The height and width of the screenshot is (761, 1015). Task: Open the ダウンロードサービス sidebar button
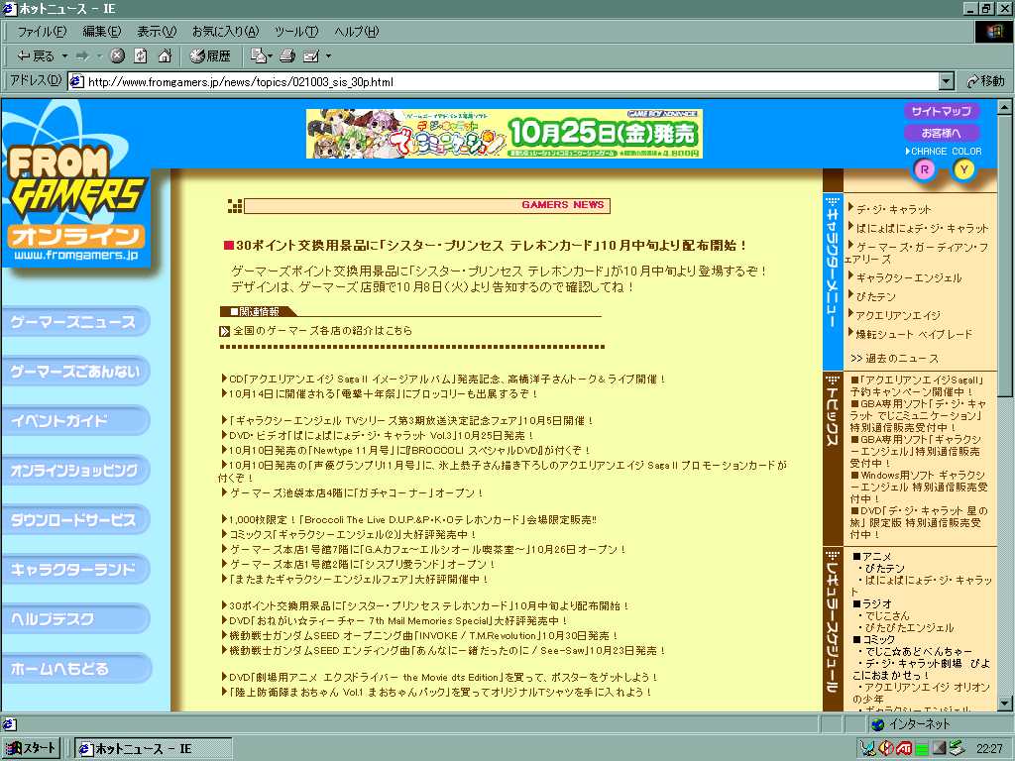pyautogui.click(x=75, y=519)
